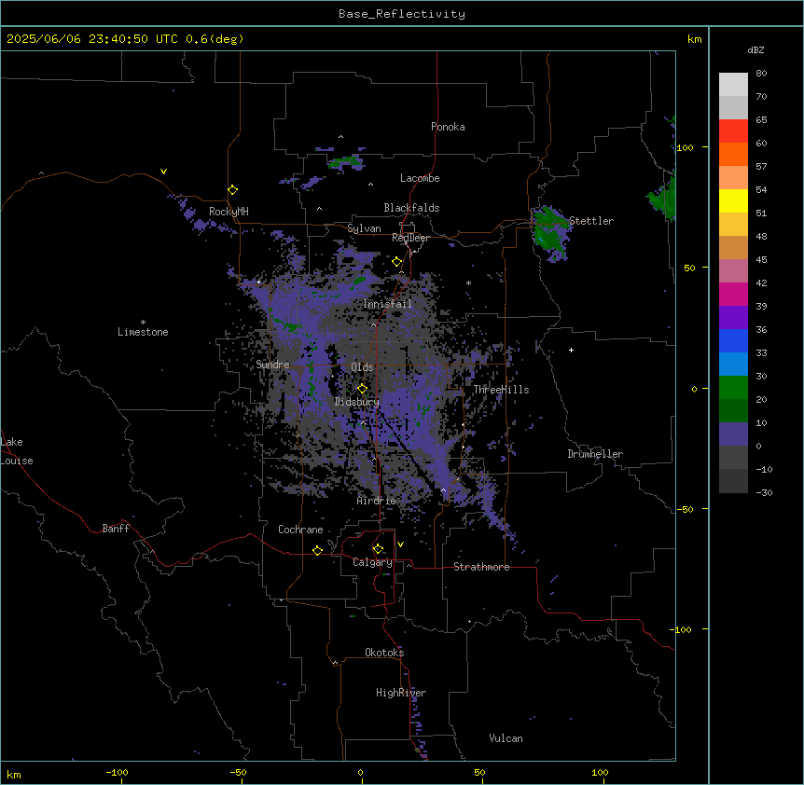Click the Lake Louise label
This screenshot has width=804, height=785.
[15, 451]
